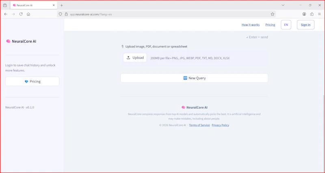This screenshot has height=173, width=325.
Task: Open the recent tabs view icon
Action: tap(5, 5)
